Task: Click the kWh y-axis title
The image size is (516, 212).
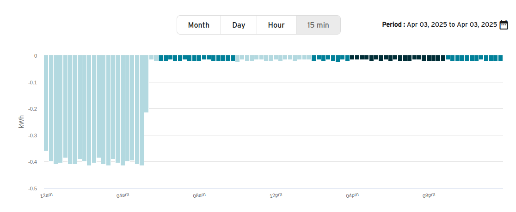Action: [x=21, y=122]
